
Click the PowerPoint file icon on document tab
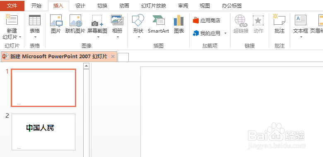6,56
